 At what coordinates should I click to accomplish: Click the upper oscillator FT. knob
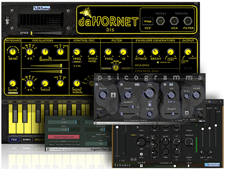click(30, 52)
